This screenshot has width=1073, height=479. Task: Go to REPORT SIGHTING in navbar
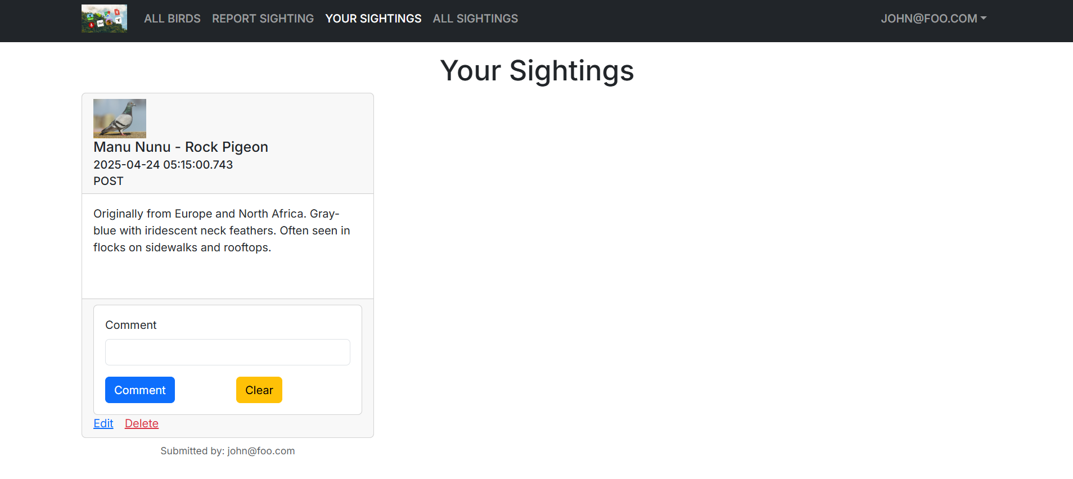[x=263, y=19]
